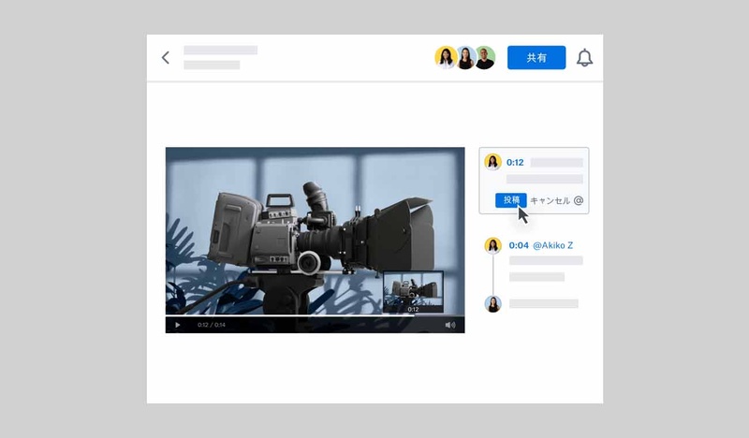749x438 pixels.
Task: Click the third collaborator avatar with green background
Action: click(x=485, y=58)
